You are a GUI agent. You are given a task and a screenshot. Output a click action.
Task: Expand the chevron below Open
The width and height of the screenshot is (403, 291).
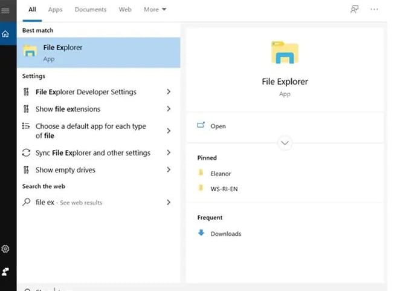[x=285, y=143]
